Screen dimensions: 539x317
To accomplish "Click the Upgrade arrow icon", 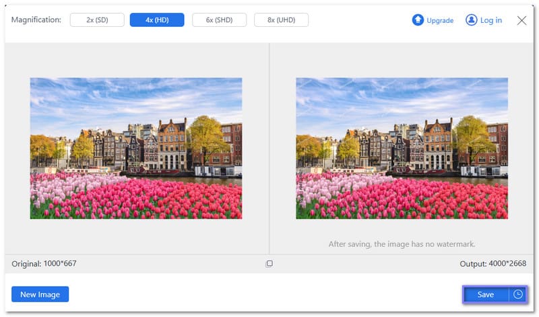I will pos(418,20).
